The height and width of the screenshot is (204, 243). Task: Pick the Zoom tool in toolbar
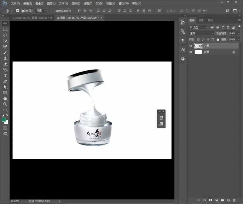5,104
